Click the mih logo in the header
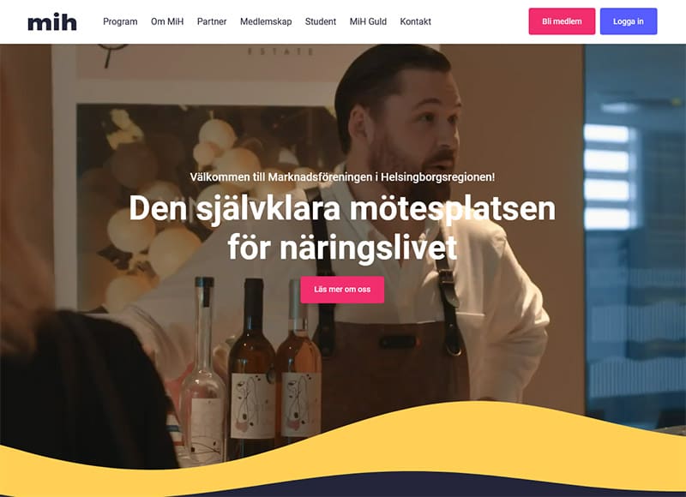686x497 pixels. point(52,22)
